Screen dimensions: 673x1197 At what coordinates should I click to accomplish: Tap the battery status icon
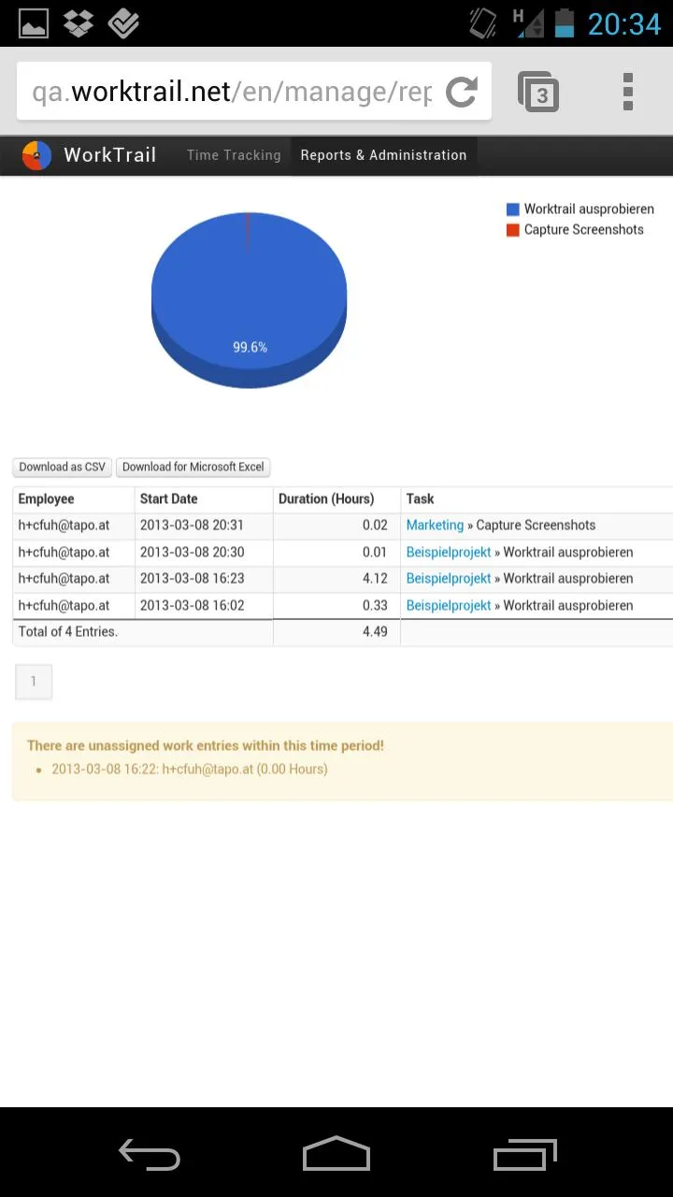point(565,23)
